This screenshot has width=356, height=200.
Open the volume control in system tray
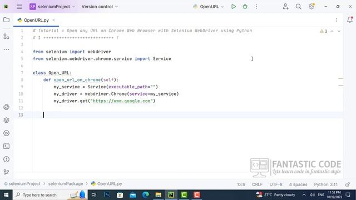click(313, 195)
